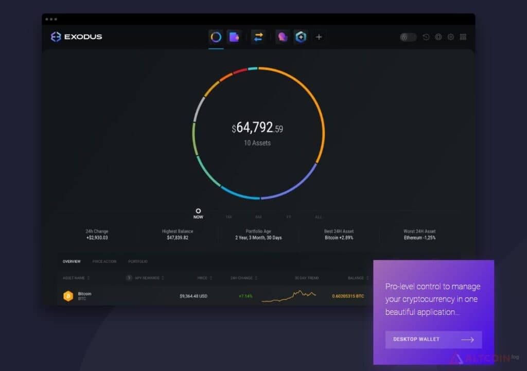Switch to the Portfolio tab
The height and width of the screenshot is (371, 527).
coord(138,261)
